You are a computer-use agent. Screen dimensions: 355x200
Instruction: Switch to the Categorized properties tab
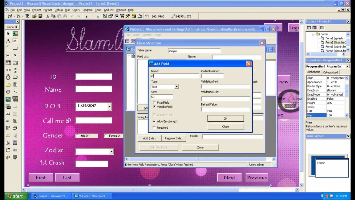point(330,72)
